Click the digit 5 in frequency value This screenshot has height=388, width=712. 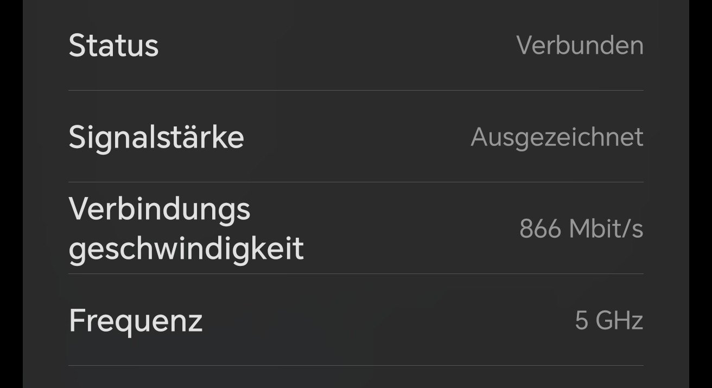tap(581, 321)
